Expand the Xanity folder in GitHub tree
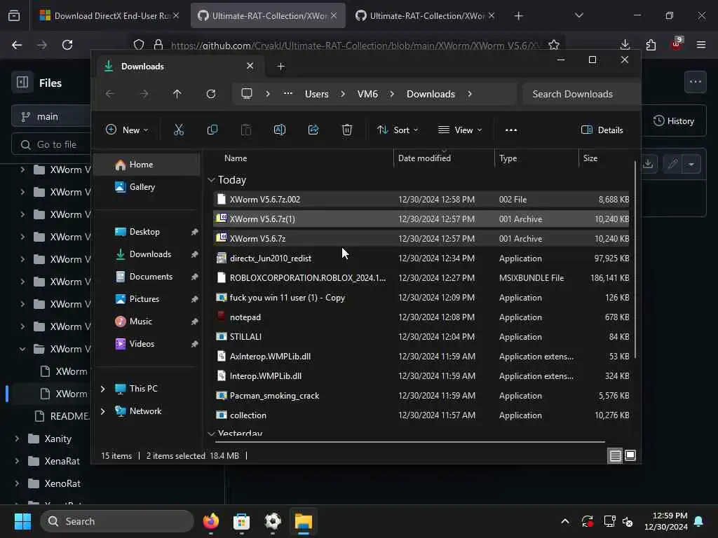Screen dimensions: 718x538 point(17,439)
